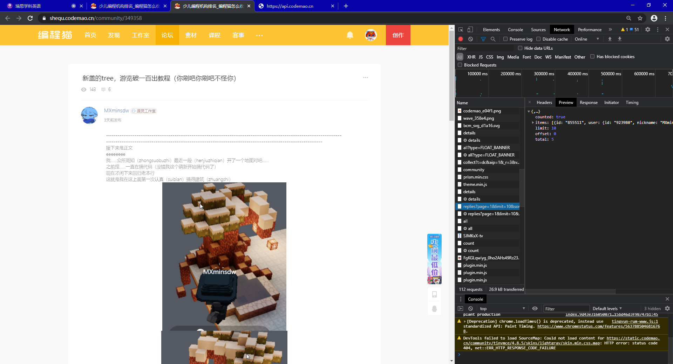Open the top JavaScript context dropdown
This screenshot has width=673, height=364.
[x=503, y=308]
